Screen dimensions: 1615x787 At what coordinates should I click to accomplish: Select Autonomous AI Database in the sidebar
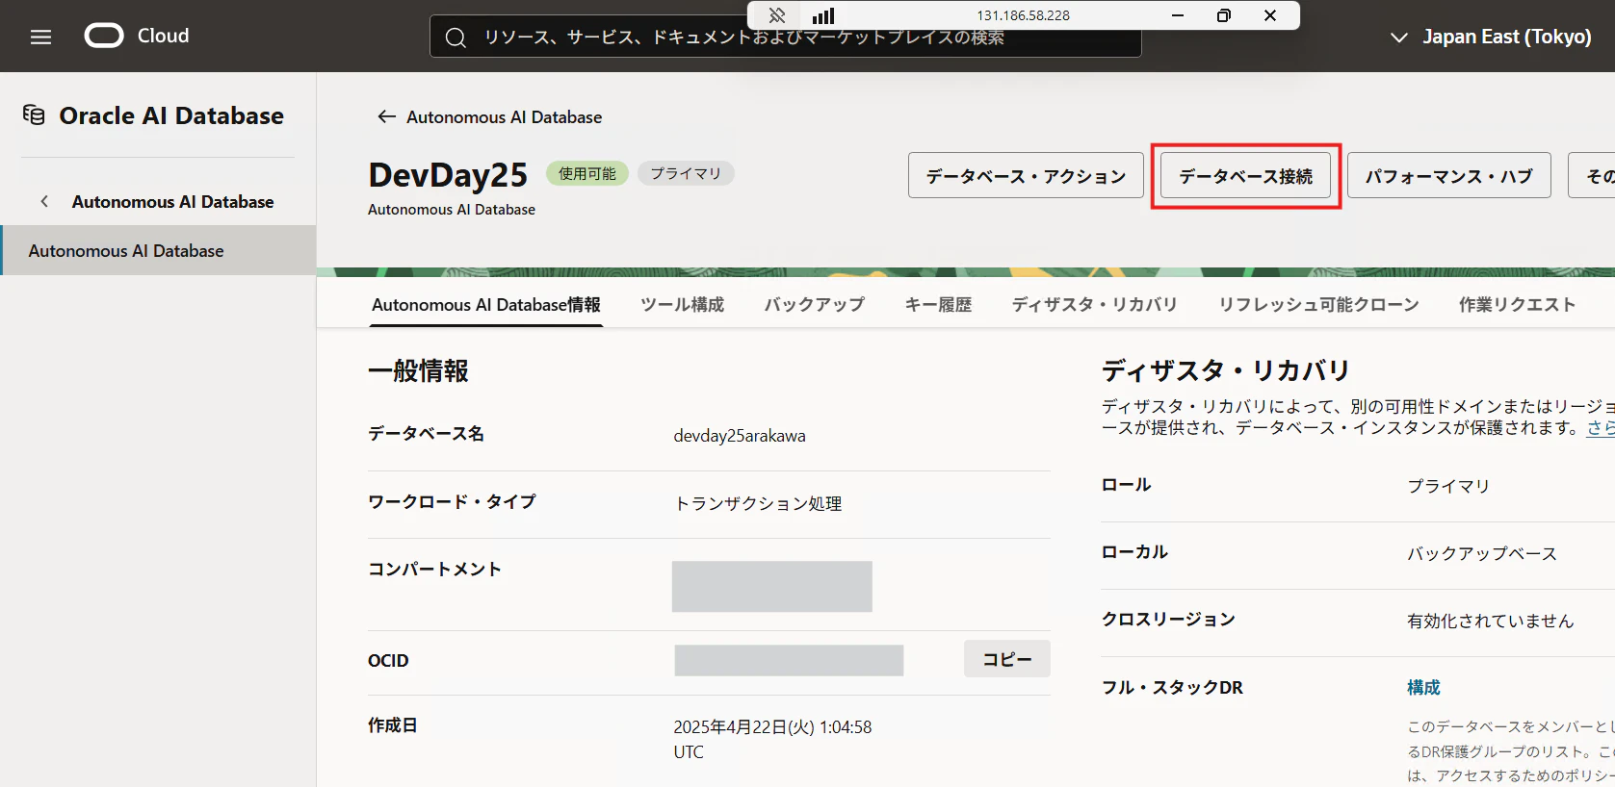pos(158,250)
